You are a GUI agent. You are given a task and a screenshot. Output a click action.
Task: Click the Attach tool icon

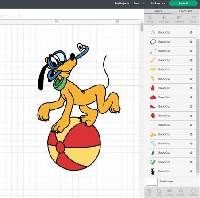pos(169,190)
